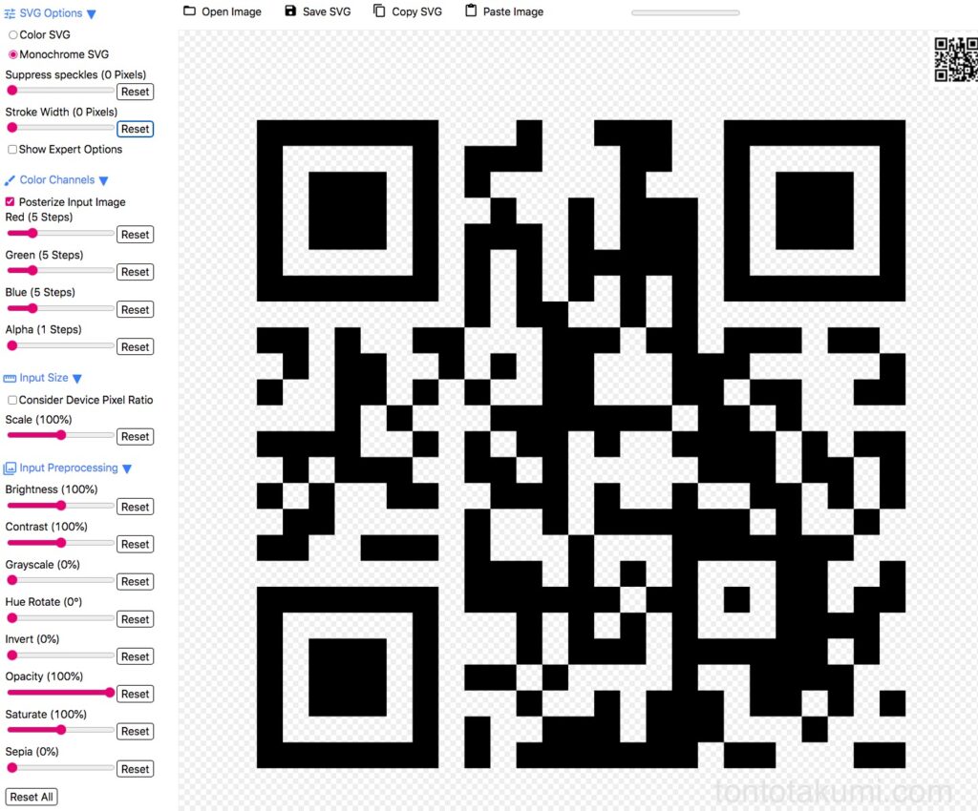
Task: Click the Color Channels brush icon
Action: click(x=9, y=179)
